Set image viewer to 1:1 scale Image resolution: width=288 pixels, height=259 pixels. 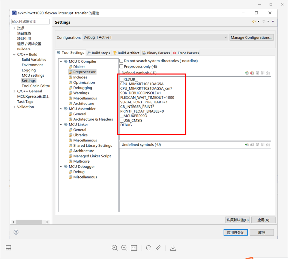pyautogui.click(x=134, y=248)
